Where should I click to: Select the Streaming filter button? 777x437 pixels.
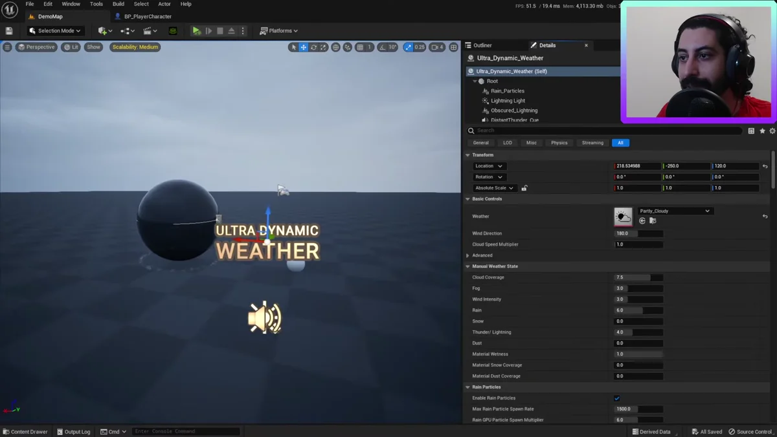pyautogui.click(x=592, y=143)
